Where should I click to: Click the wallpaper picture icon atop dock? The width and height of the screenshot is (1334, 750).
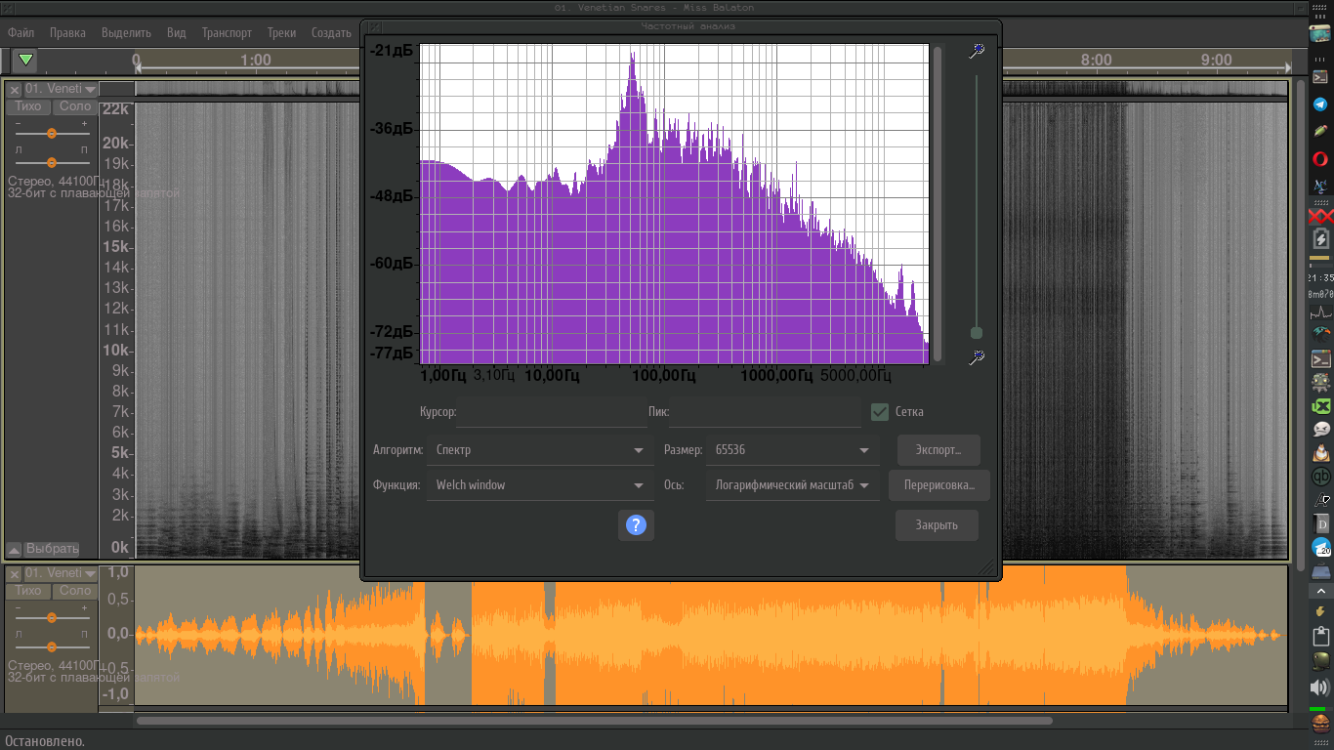click(x=1319, y=33)
